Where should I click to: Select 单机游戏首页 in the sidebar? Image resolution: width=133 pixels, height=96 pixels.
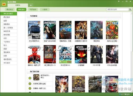pos(9,14)
